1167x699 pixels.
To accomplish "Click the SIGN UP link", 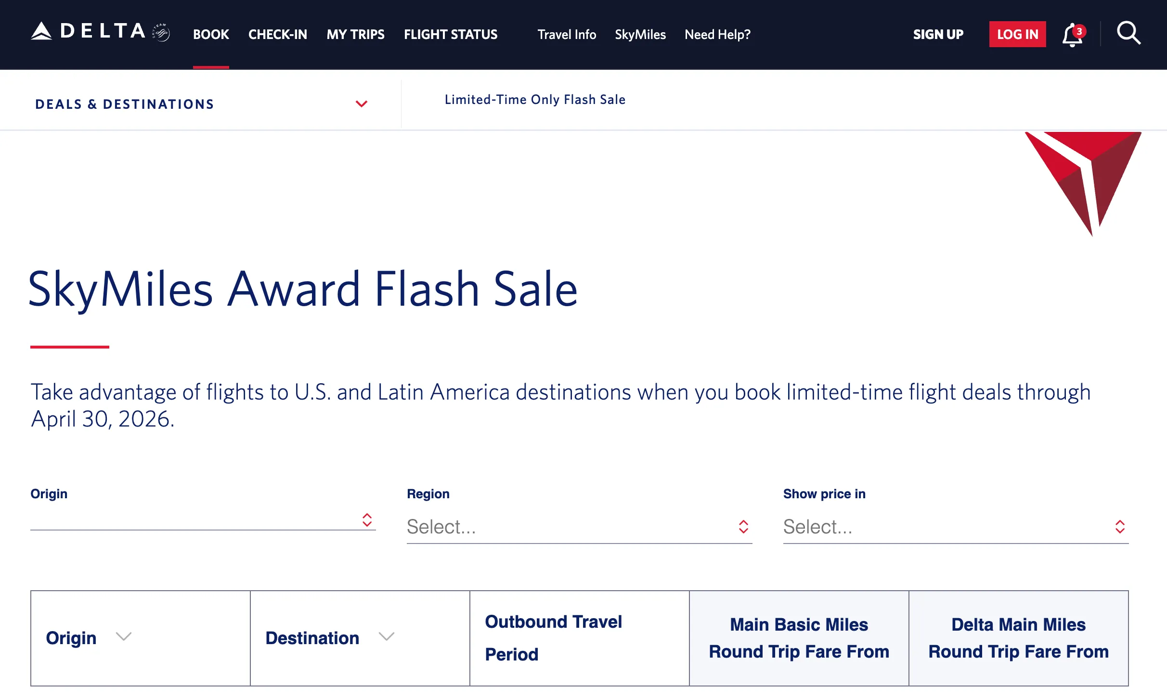I will (938, 35).
